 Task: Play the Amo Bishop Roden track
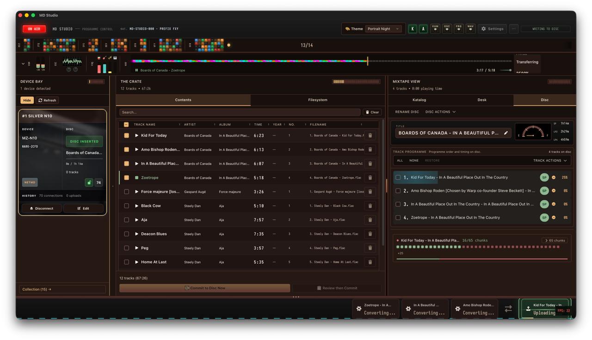click(136, 150)
